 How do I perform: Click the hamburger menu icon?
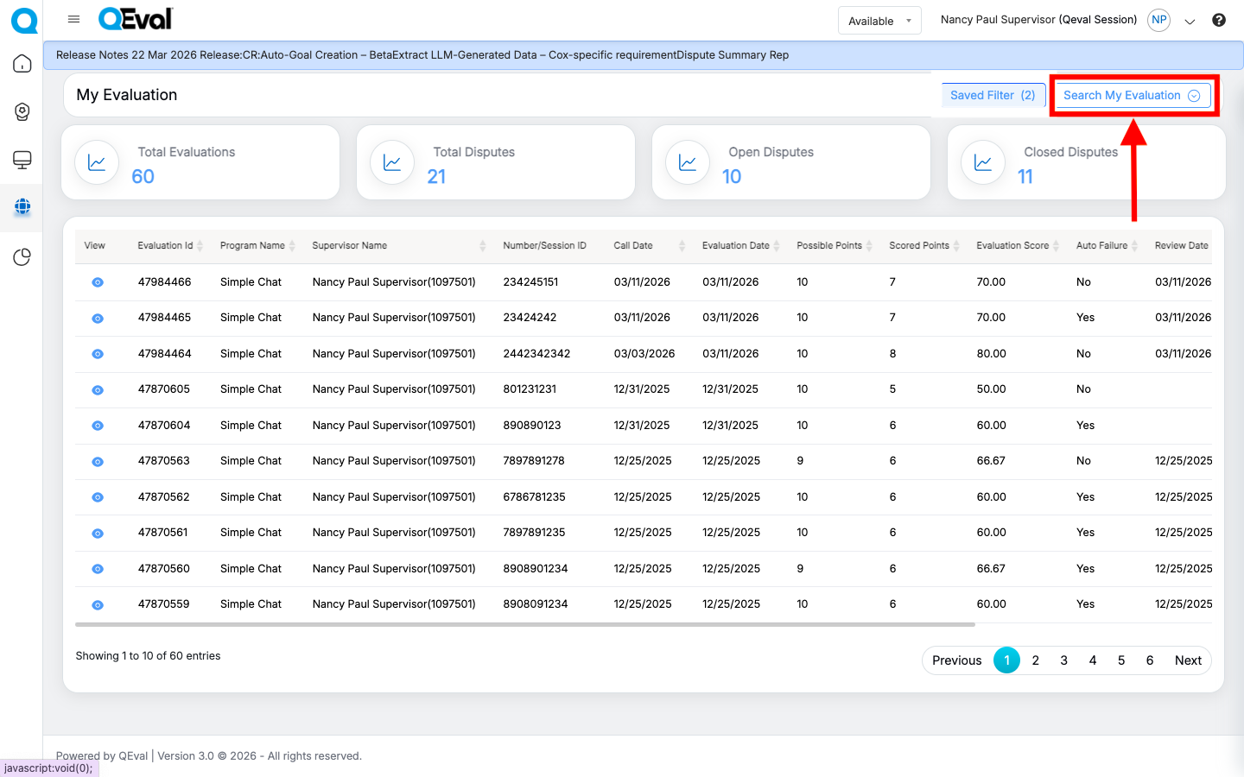coord(73,19)
